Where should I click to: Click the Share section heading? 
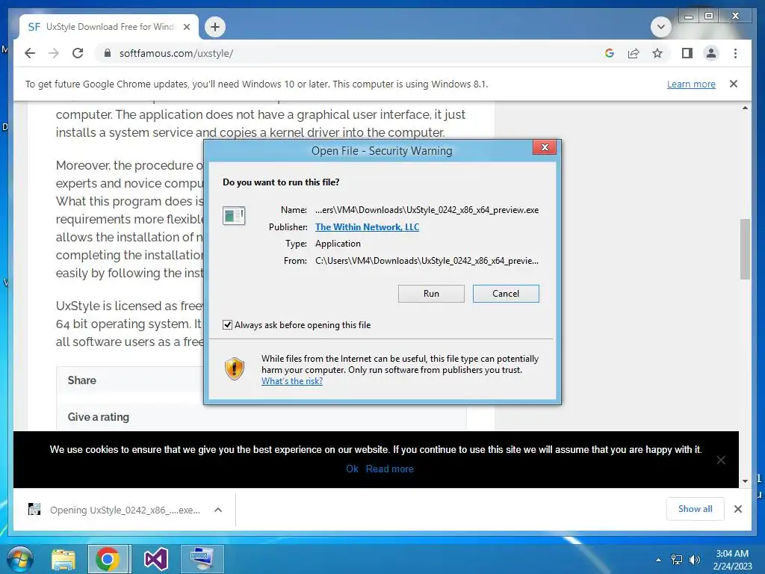pos(82,380)
